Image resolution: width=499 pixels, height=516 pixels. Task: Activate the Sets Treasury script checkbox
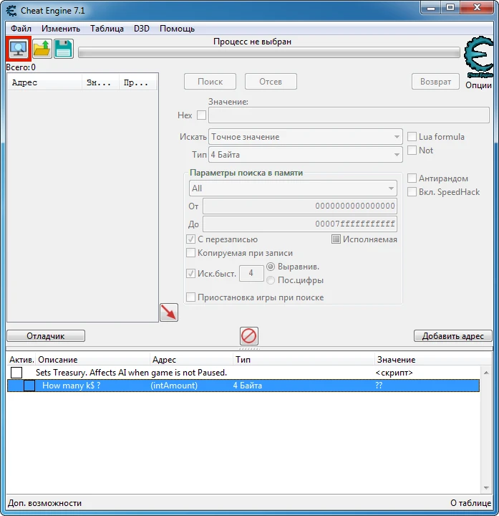[16, 373]
